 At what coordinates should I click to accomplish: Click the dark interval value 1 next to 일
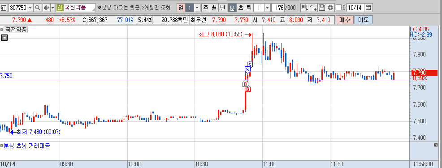(x=190, y=8)
